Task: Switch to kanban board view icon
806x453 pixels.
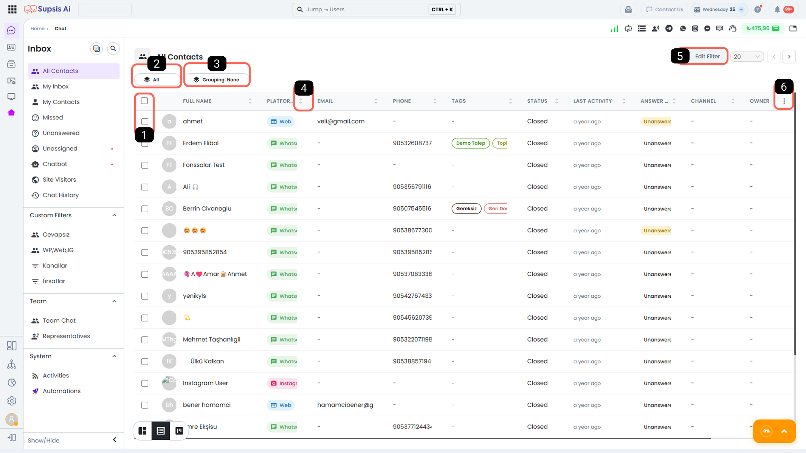Action: click(179, 431)
